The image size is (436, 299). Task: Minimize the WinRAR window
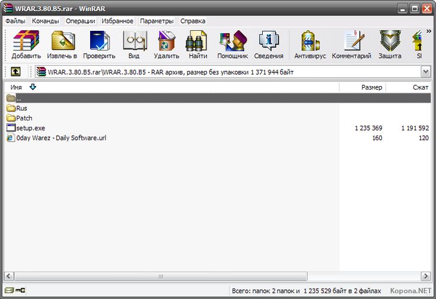pyautogui.click(x=402, y=9)
